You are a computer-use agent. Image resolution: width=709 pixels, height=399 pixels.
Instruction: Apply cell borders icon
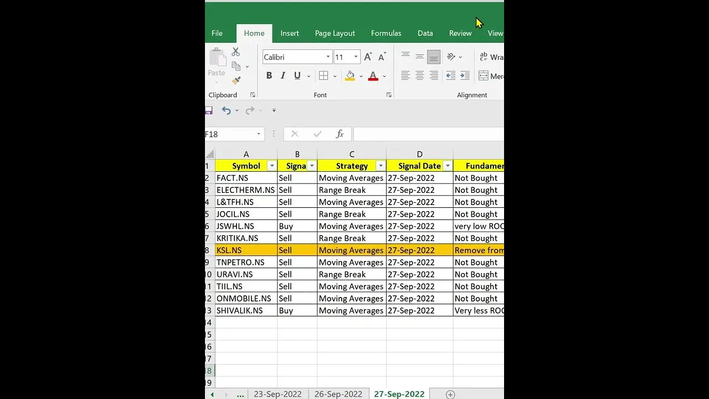(323, 76)
